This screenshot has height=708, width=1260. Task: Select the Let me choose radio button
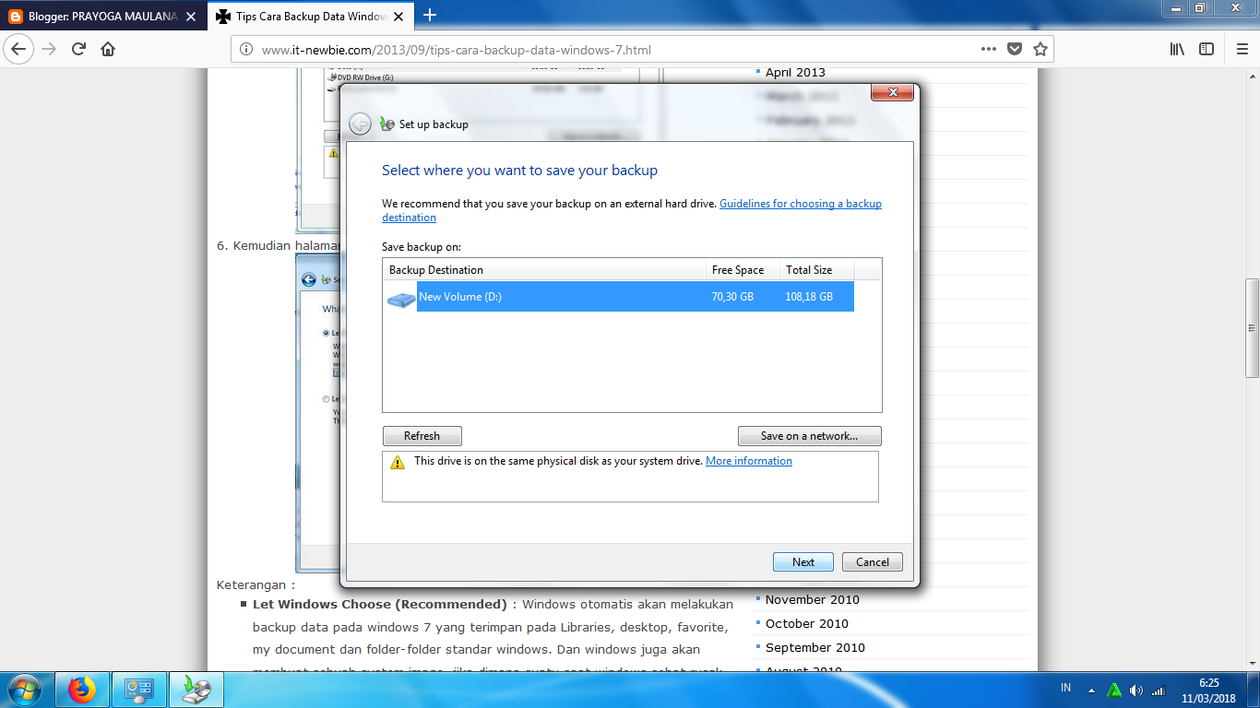(326, 399)
